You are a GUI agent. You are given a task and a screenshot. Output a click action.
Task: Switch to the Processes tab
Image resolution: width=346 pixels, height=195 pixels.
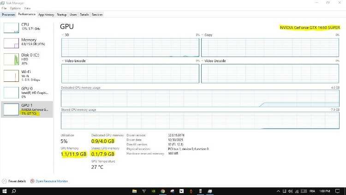(8, 15)
